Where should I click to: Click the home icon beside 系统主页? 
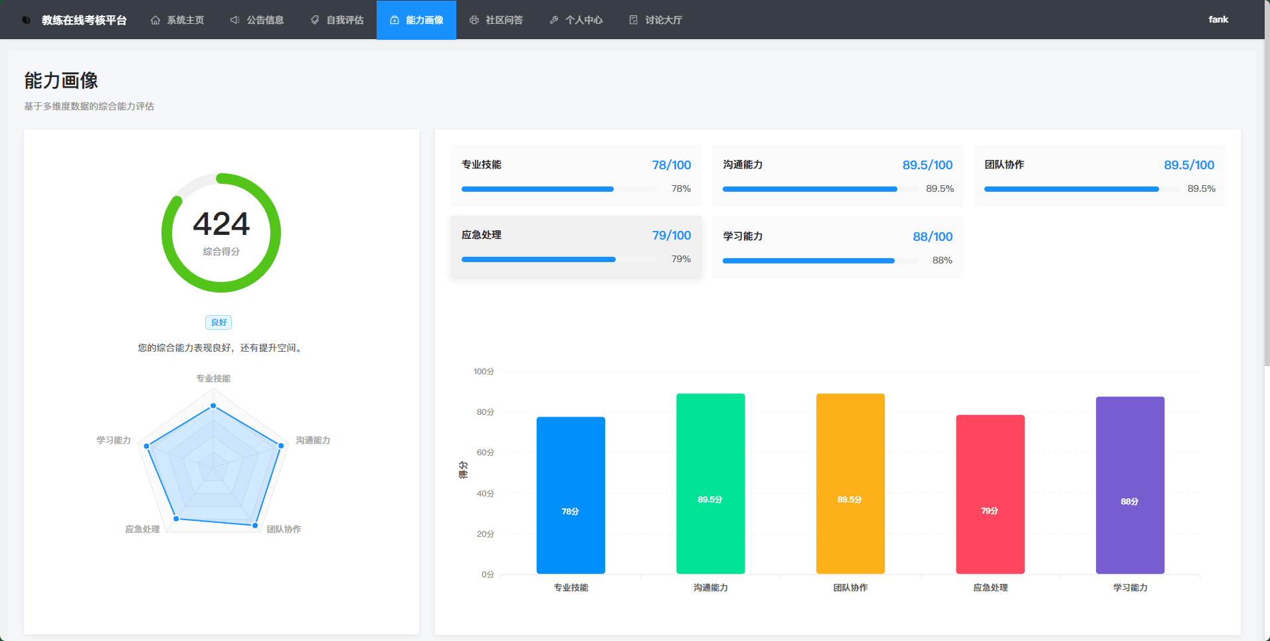(155, 20)
